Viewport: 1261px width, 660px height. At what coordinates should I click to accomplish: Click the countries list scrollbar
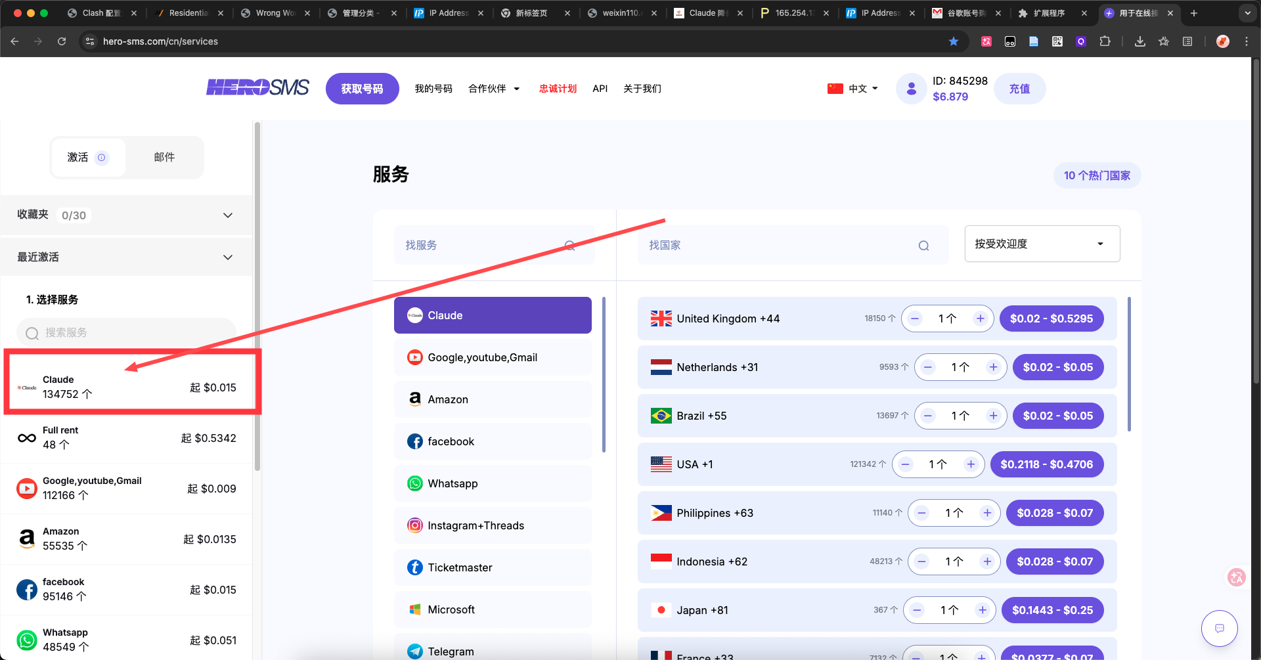1129,364
